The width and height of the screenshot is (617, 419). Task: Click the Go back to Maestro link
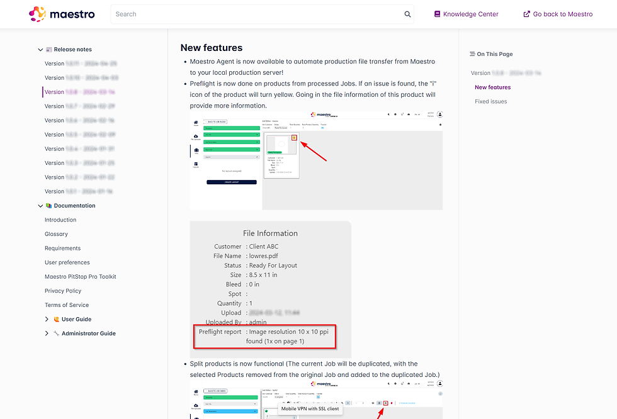tap(558, 14)
